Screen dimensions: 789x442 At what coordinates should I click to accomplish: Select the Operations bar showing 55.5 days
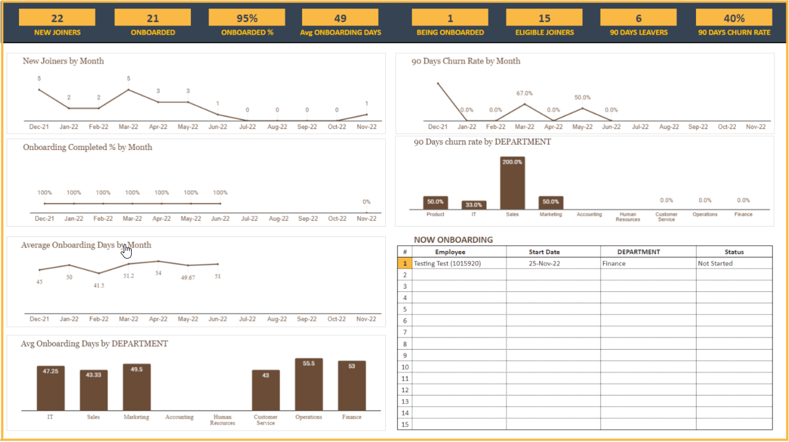[308, 385]
